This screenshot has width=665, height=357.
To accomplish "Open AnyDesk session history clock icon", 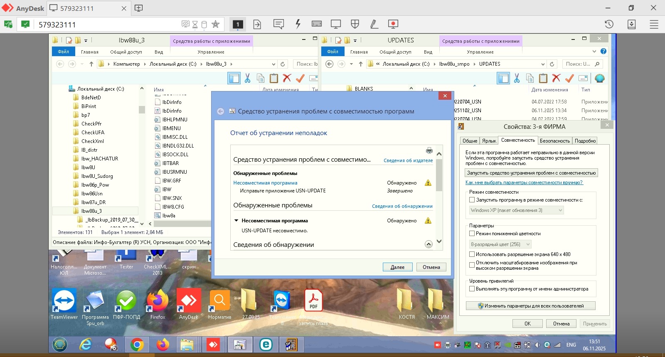I will [609, 25].
